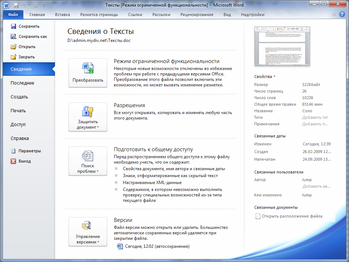Click the lock and key Protect icon
Image resolution: width=349 pixels, height=262 pixels.
(x=88, y=112)
